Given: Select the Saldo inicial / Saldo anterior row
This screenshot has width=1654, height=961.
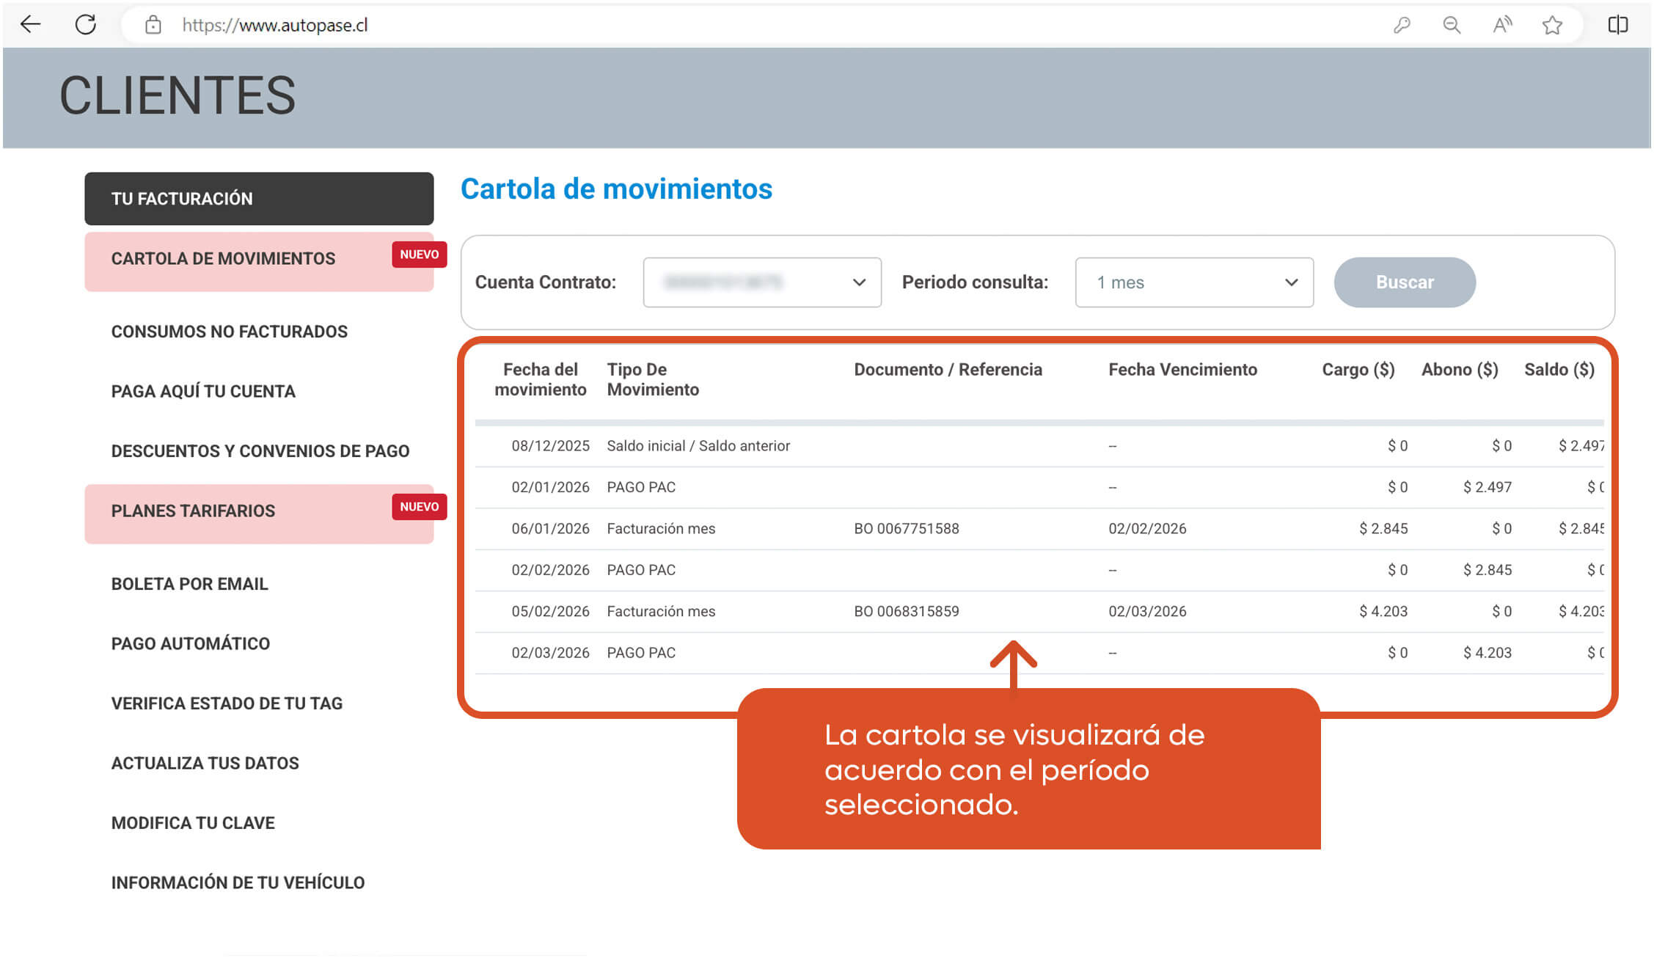Looking at the screenshot, I should [1039, 446].
